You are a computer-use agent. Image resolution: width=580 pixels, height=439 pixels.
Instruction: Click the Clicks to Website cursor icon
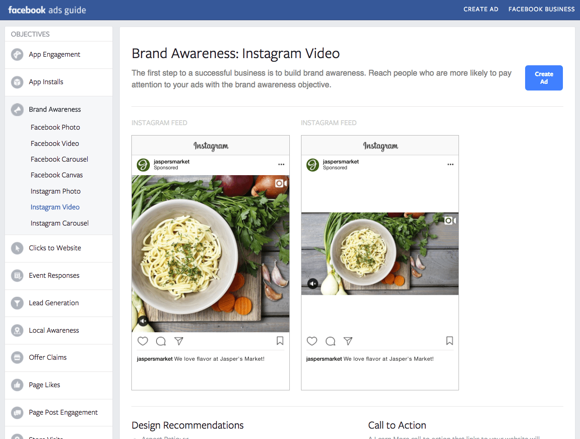click(x=17, y=248)
